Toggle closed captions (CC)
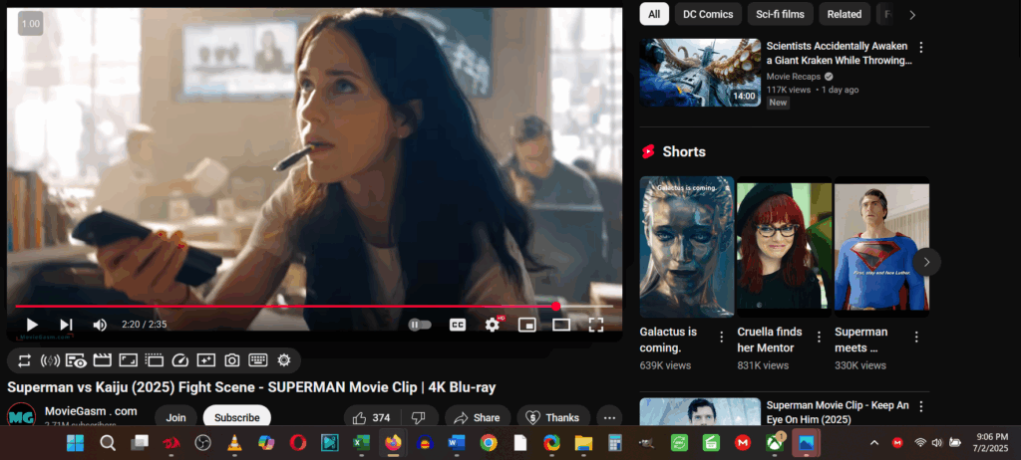This screenshot has height=460, width=1021. pos(458,325)
